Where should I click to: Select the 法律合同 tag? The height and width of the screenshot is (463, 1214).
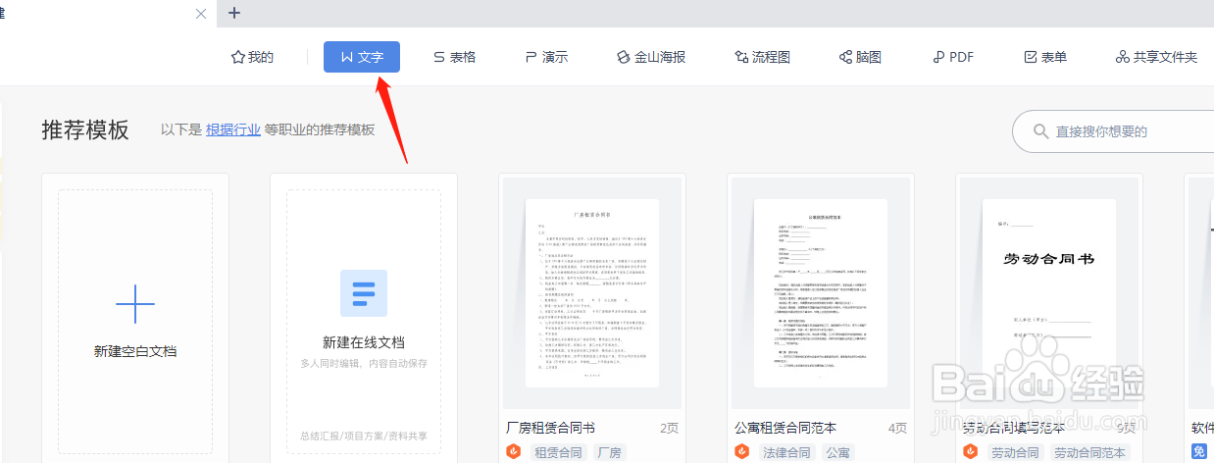[x=787, y=452]
